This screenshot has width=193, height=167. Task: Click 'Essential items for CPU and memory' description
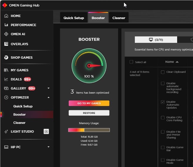point(164,50)
